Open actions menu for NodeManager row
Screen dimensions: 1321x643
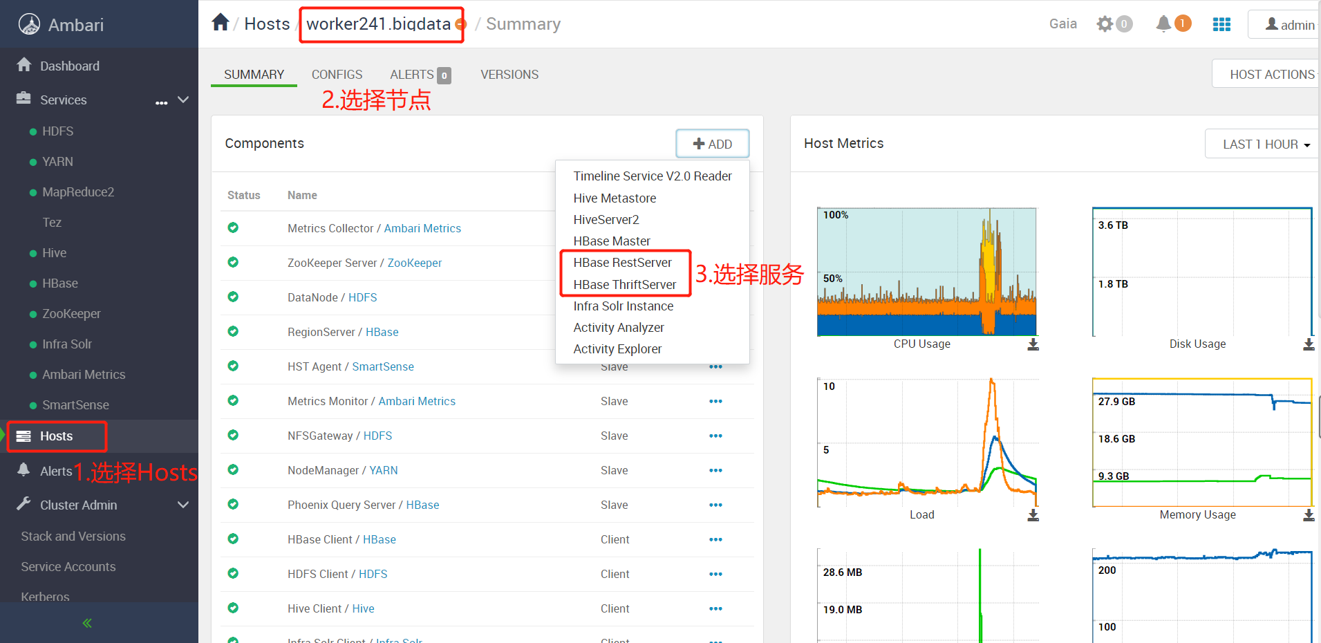[x=715, y=470]
